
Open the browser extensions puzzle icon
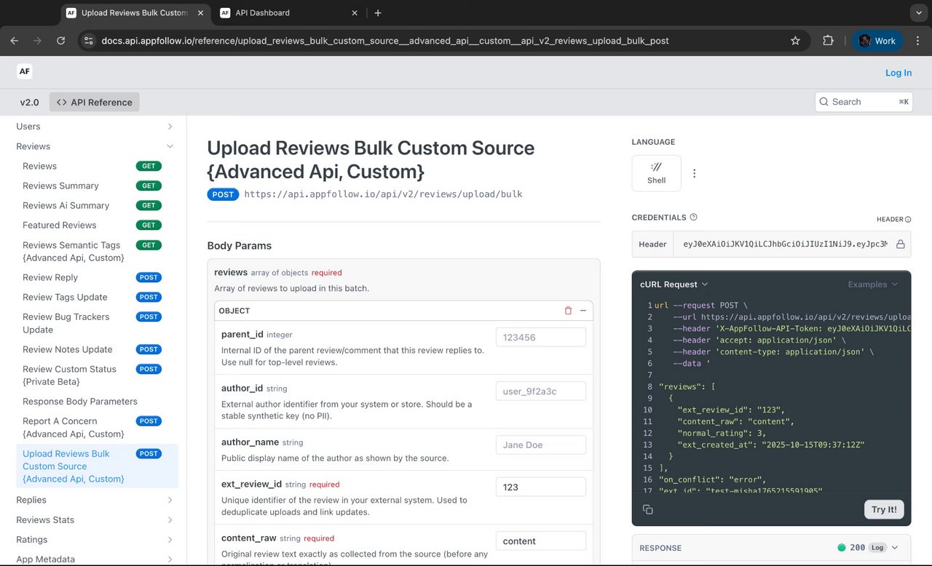[828, 41]
